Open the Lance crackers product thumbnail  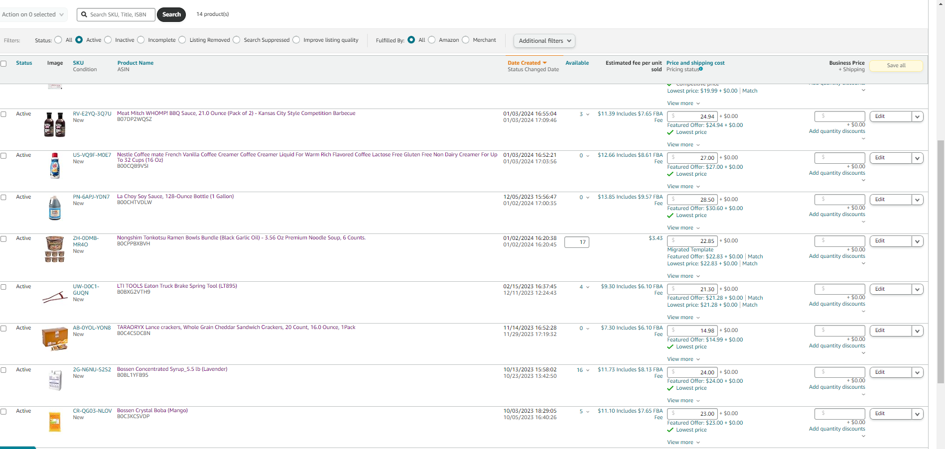click(55, 339)
